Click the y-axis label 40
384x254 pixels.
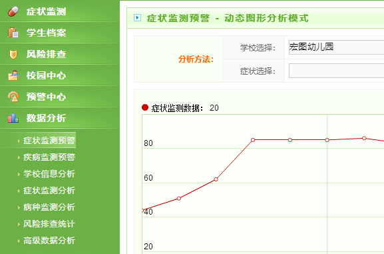148,212
